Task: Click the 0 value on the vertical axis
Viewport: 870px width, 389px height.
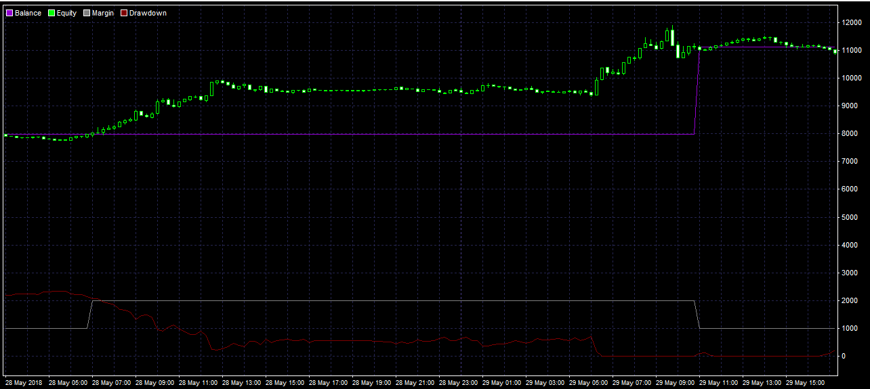Action: click(844, 356)
